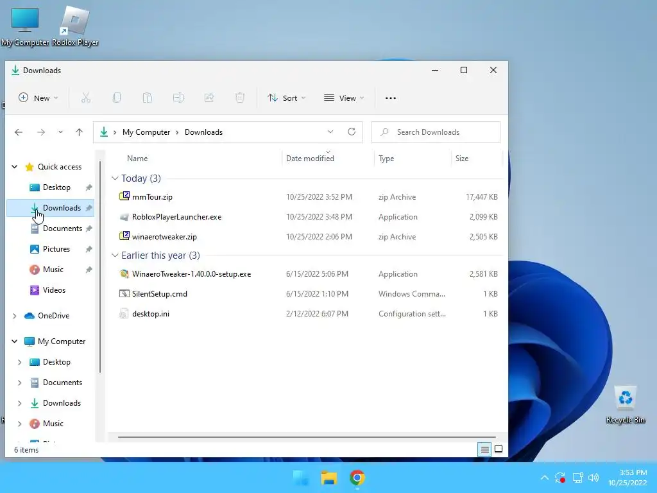
Task: Switch to large thumbnails view icon
Action: coord(499,449)
